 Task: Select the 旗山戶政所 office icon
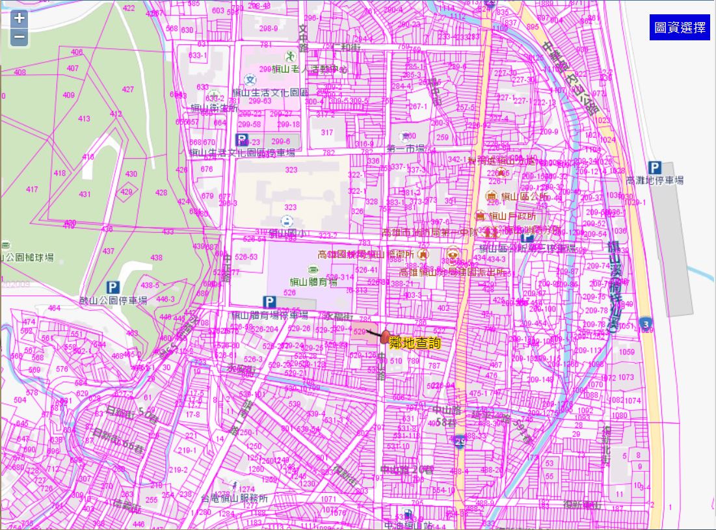tap(481, 215)
